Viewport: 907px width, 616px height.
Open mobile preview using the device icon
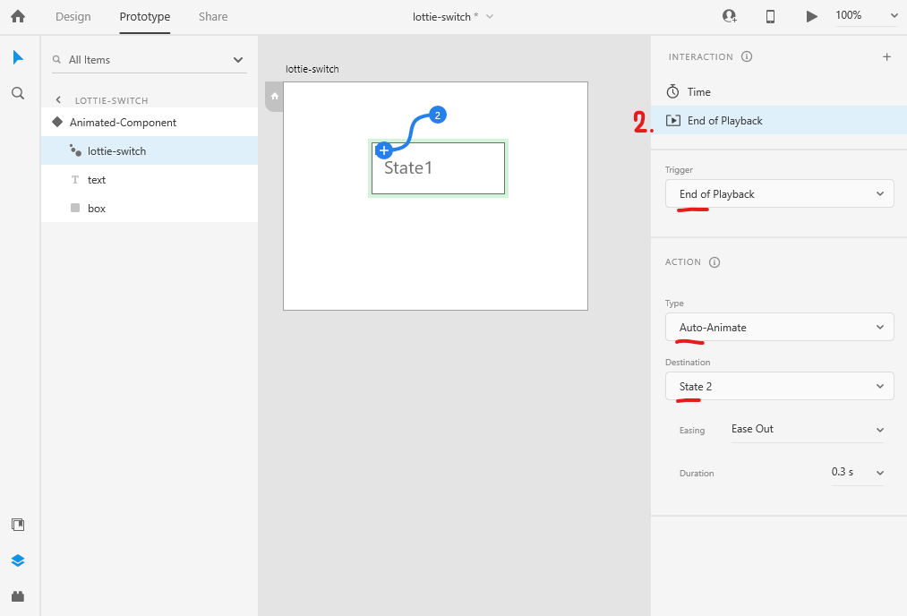point(769,15)
